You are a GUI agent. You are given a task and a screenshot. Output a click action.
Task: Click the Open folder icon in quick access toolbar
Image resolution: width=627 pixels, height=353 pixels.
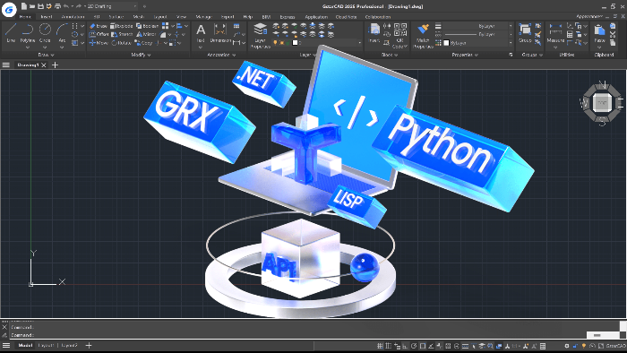(x=32, y=6)
